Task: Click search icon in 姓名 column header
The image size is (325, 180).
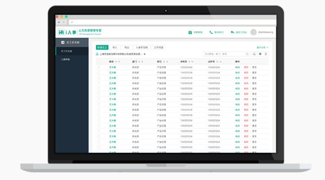Action: tap(119, 62)
